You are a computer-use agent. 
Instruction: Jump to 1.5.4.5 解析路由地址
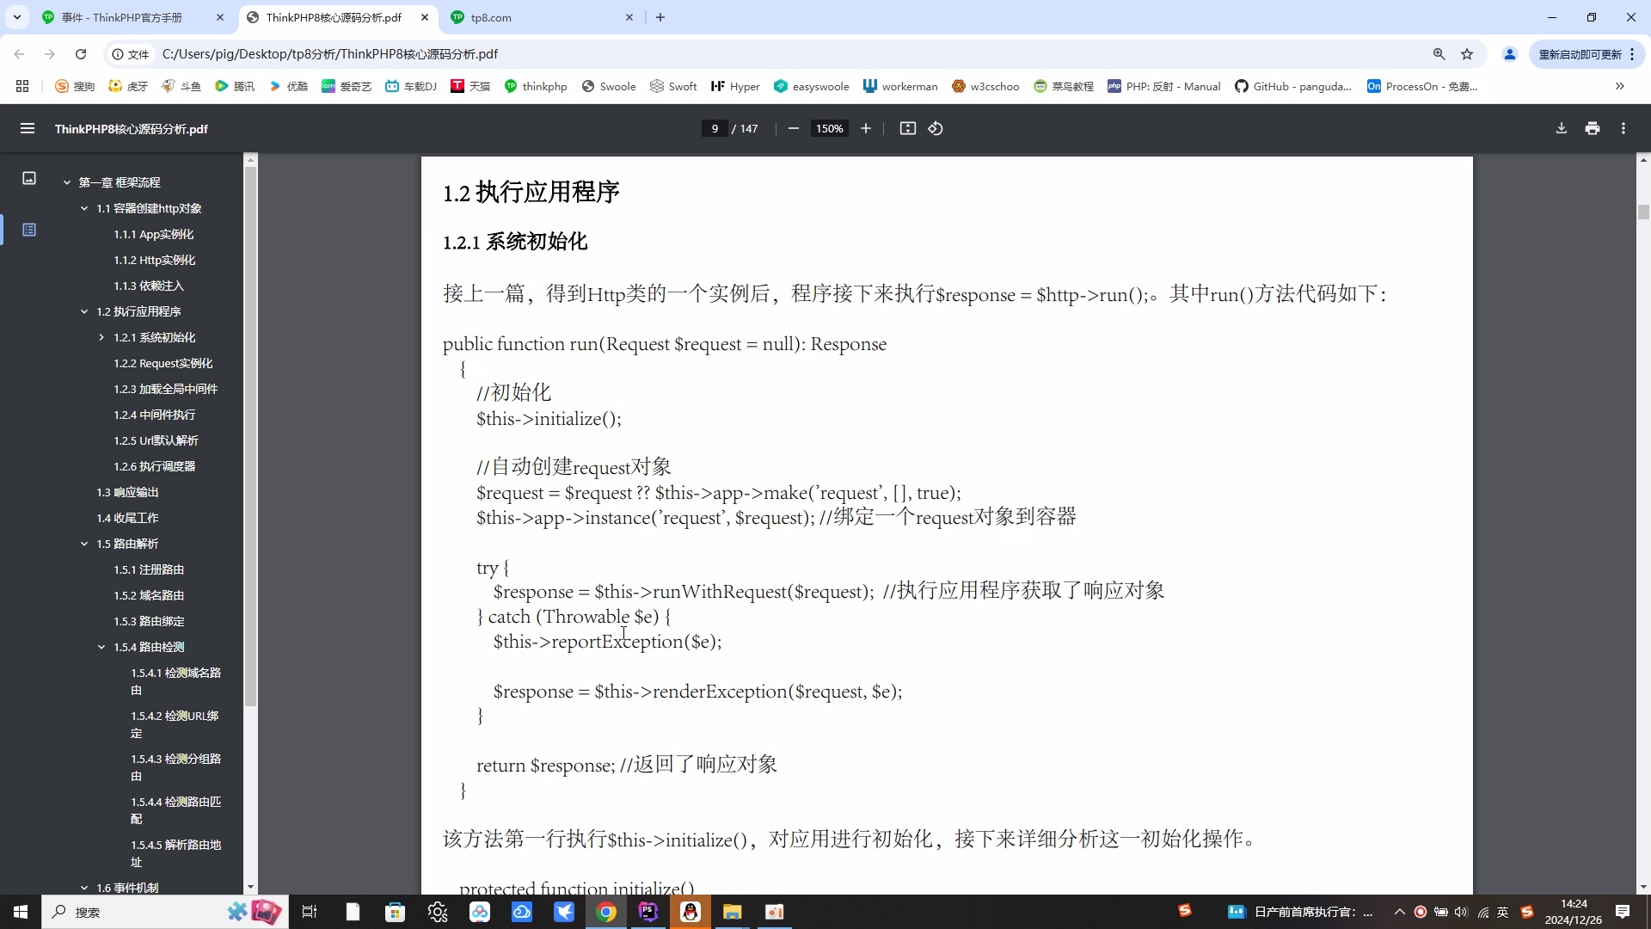click(x=175, y=853)
